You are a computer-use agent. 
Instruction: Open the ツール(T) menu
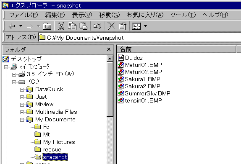click(183, 15)
